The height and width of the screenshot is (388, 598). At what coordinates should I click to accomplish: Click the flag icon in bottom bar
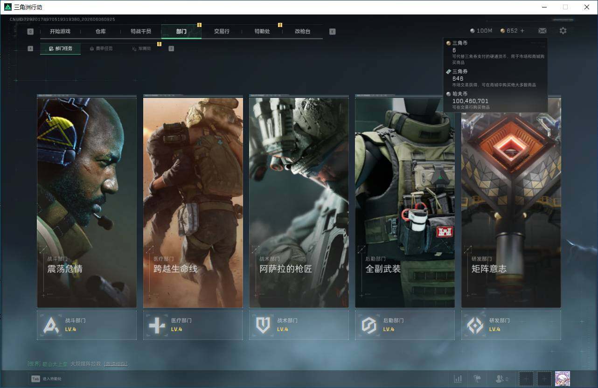click(x=477, y=379)
